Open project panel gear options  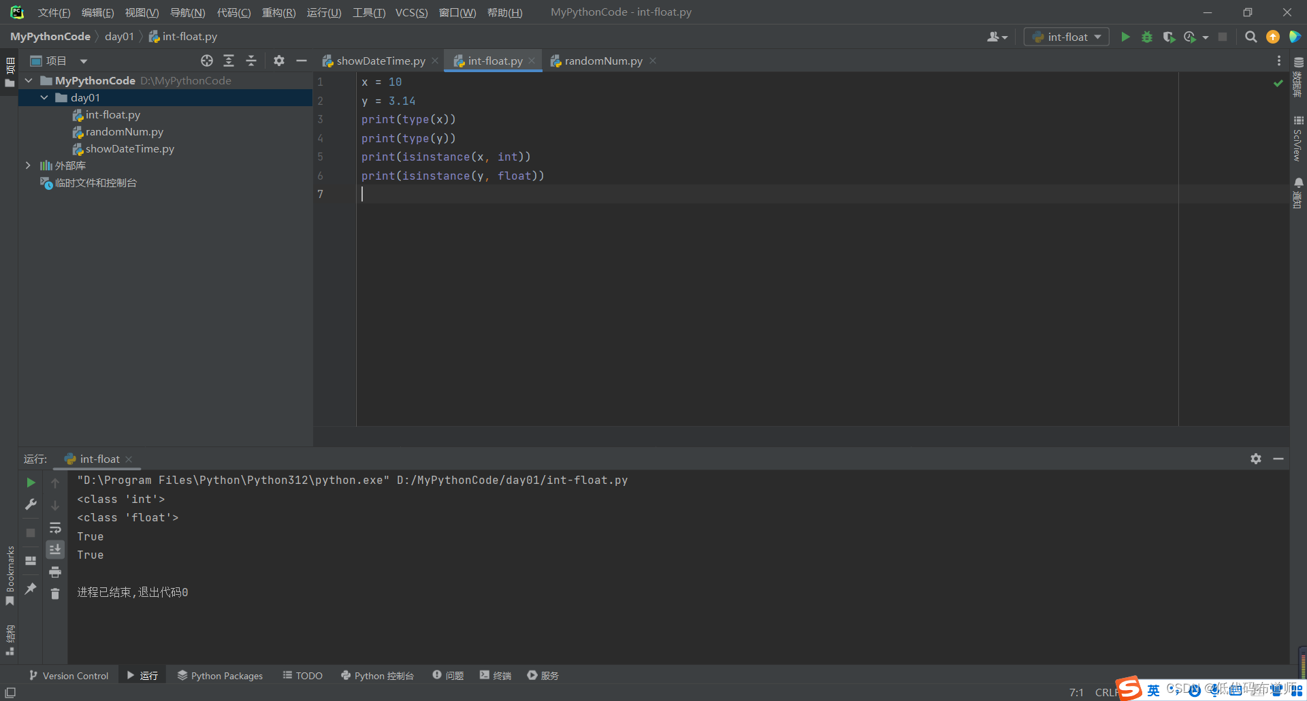(x=279, y=61)
